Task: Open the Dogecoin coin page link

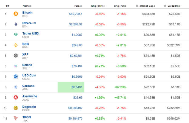Action: 29,107
